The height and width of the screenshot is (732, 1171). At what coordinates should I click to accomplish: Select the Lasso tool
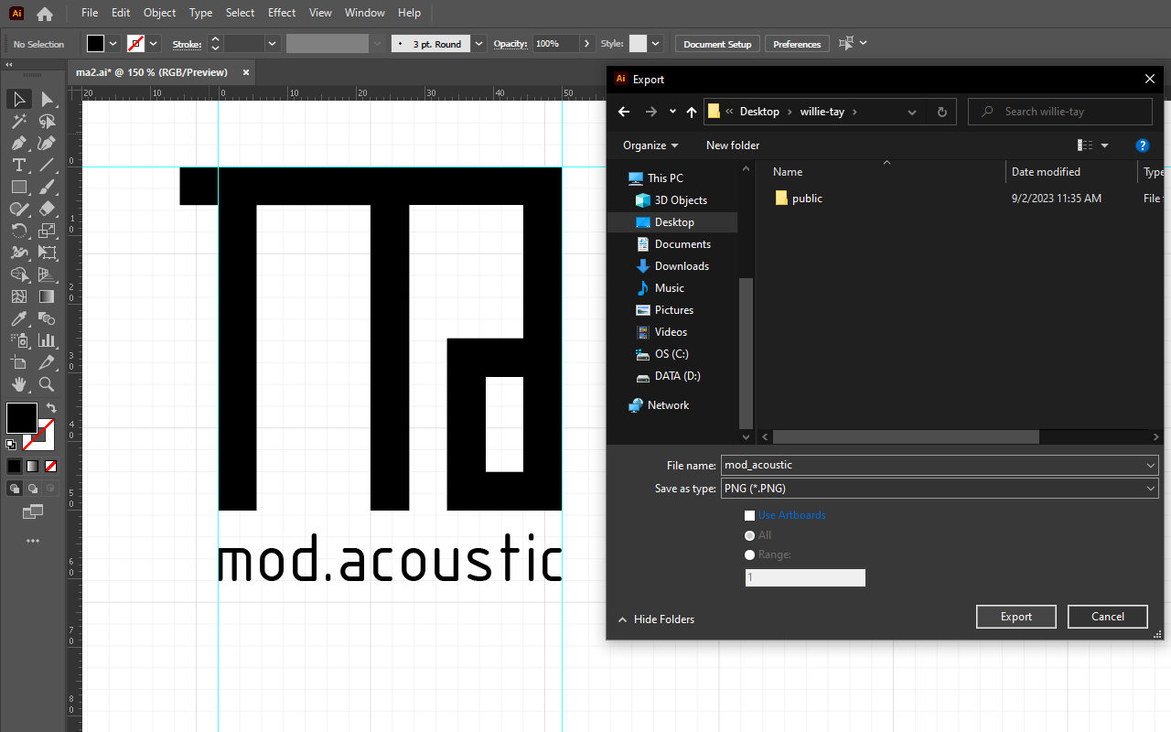click(x=48, y=121)
